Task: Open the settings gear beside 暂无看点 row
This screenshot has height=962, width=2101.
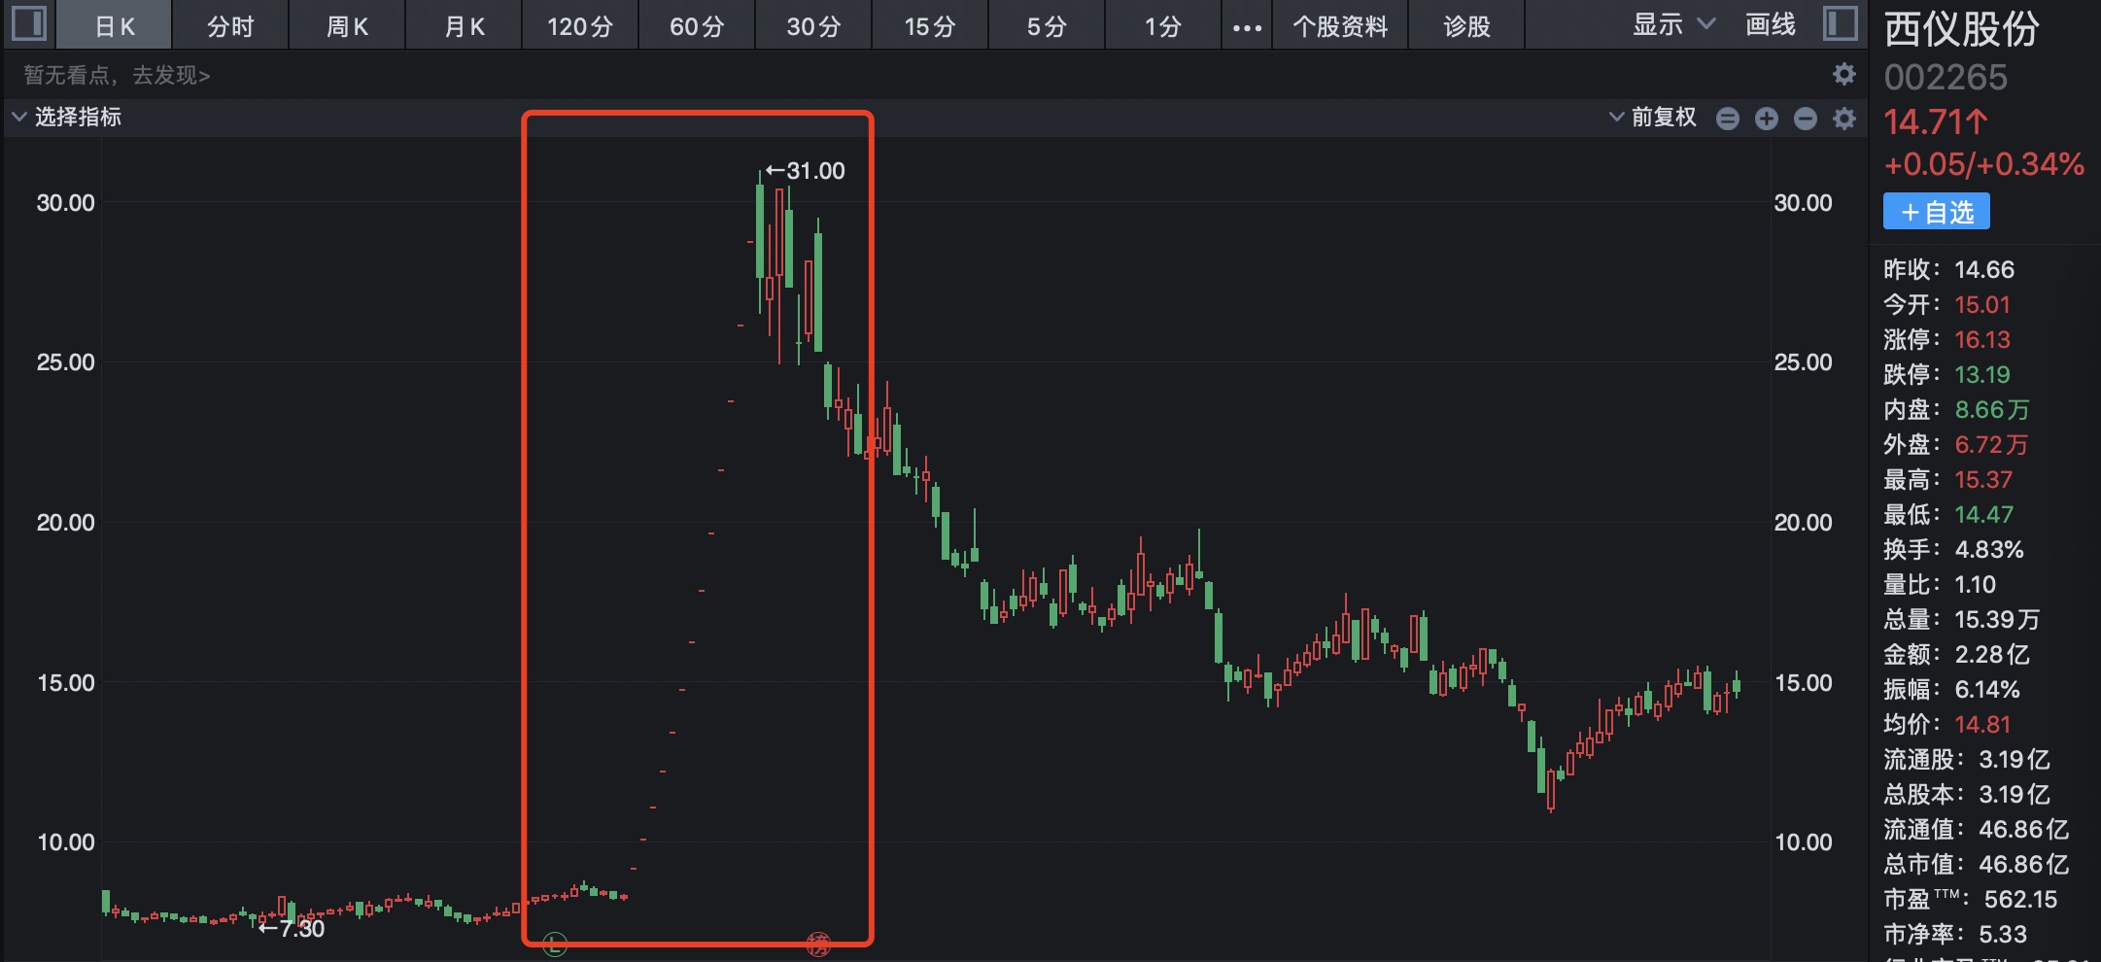Action: pyautogui.click(x=1843, y=74)
